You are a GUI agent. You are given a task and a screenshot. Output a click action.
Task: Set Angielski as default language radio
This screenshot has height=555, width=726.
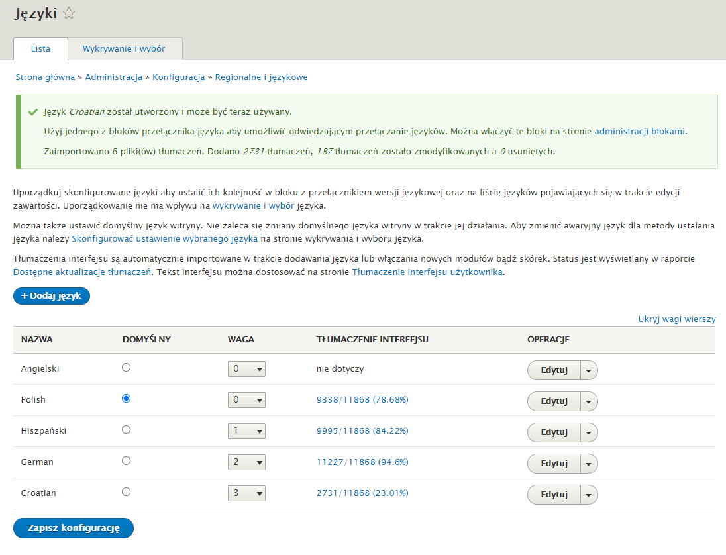click(x=126, y=368)
